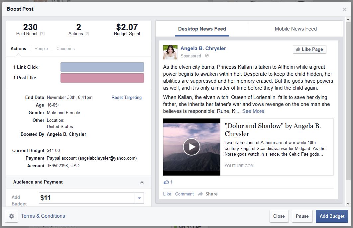This screenshot has height=228, width=353.
Task: Open Angela B. Chrysler page name link
Action: pos(203,48)
